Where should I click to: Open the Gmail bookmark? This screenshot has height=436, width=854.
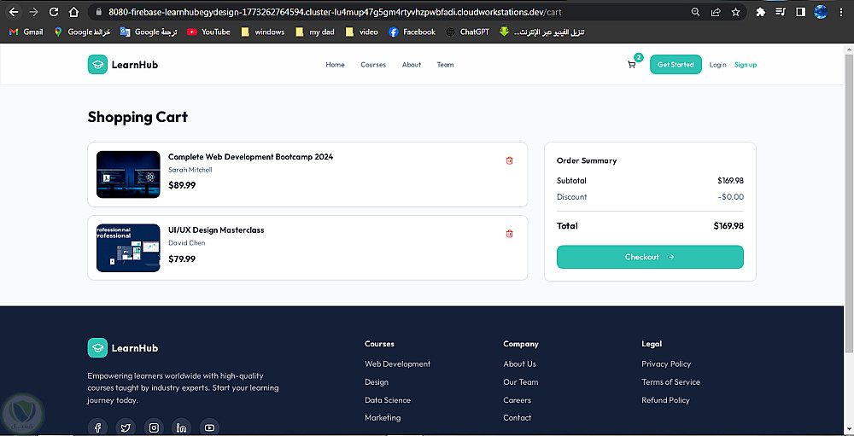pos(26,32)
